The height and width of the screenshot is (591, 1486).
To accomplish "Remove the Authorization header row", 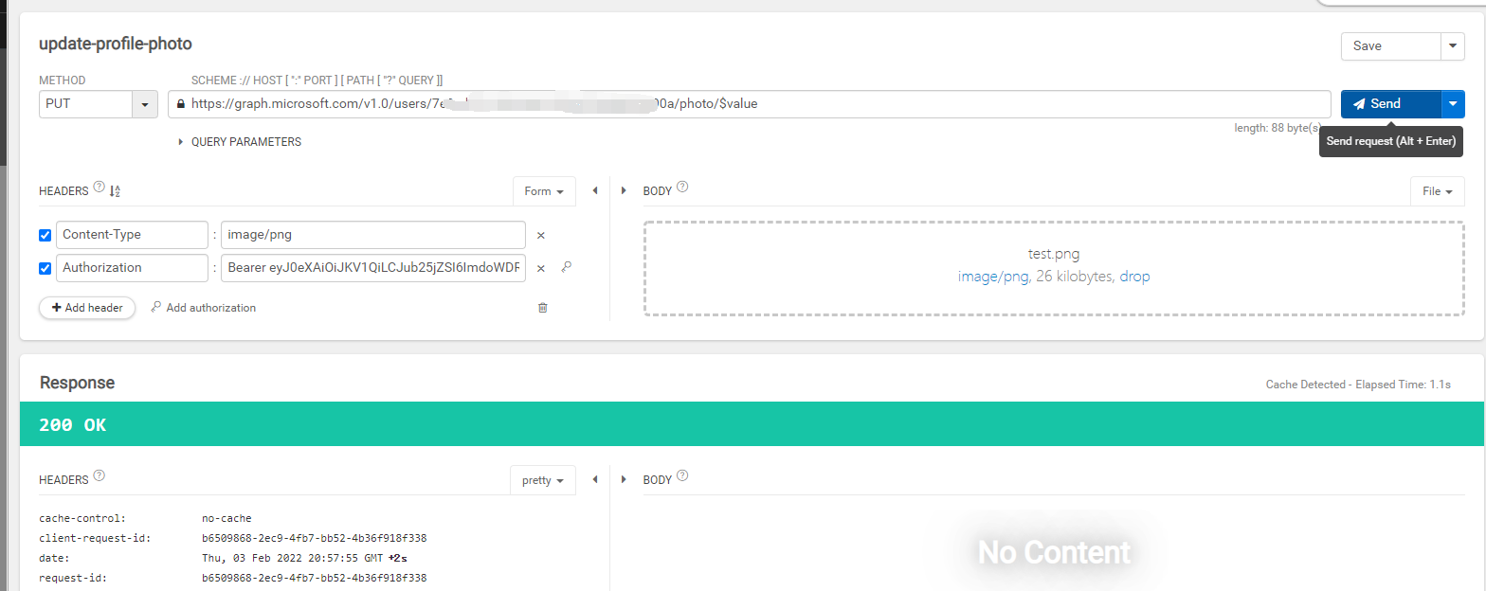I will click(x=541, y=268).
